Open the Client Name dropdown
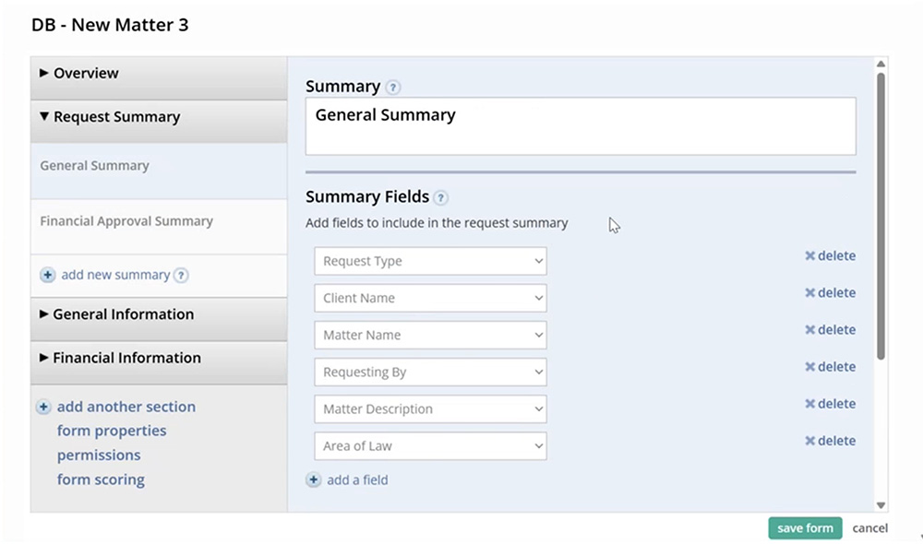The image size is (923, 544). [430, 298]
